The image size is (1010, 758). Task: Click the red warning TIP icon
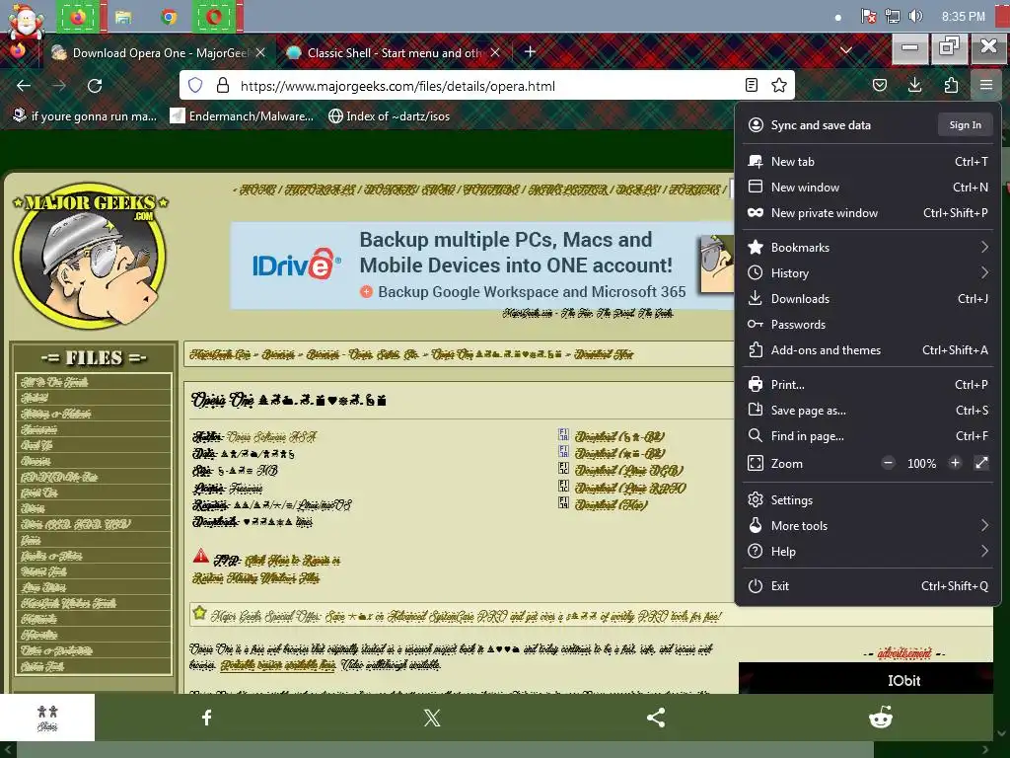201,556
